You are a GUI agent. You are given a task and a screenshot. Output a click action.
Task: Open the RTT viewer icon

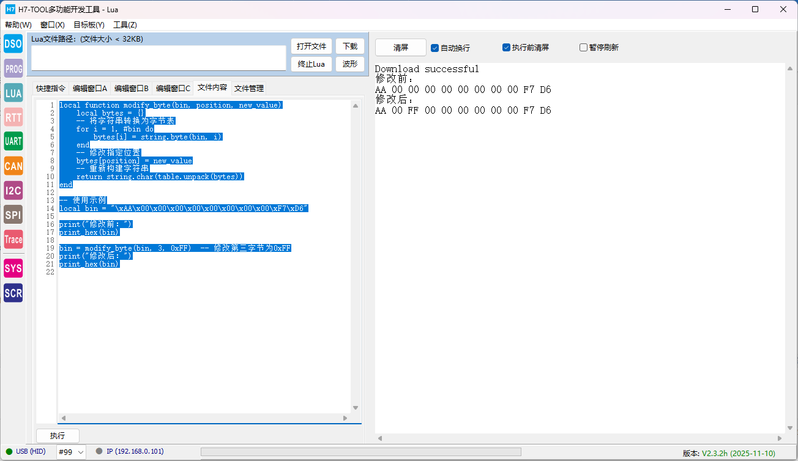[13, 117]
